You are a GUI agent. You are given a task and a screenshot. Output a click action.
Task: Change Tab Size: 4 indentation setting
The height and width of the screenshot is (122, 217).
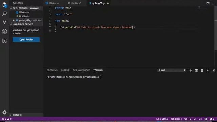tap(176, 119)
